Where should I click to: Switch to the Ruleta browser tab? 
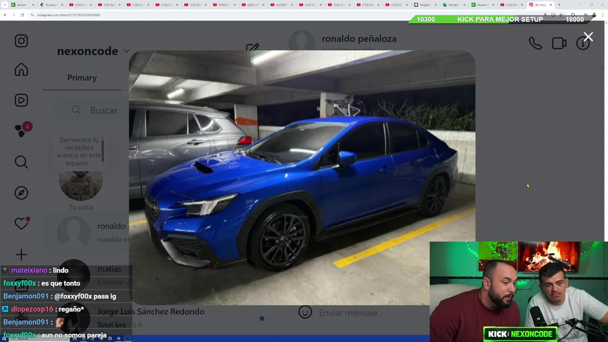51,5
